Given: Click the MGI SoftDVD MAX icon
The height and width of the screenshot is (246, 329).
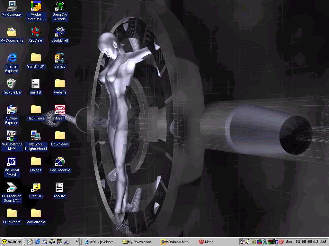Looking at the screenshot, I should pos(12,136).
